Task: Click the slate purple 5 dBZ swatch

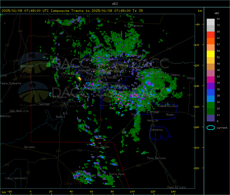Action: click(x=211, y=118)
